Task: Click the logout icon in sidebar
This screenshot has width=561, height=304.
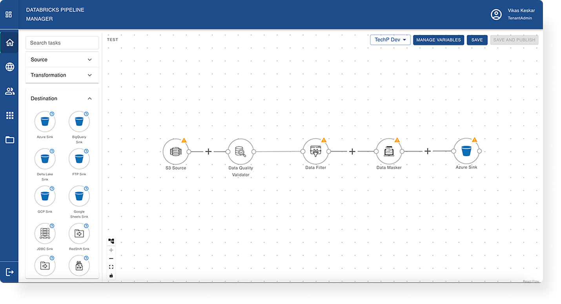Action: (10, 272)
